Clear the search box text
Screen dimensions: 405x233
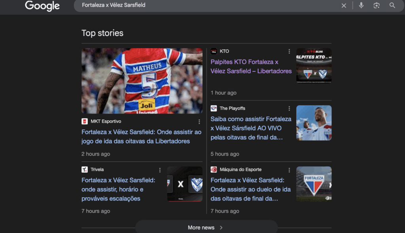click(x=344, y=6)
